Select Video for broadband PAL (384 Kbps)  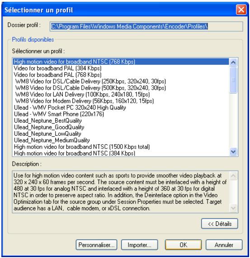tap(121, 68)
